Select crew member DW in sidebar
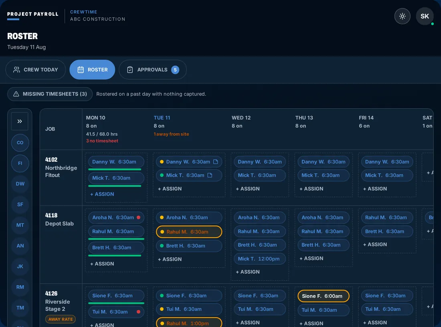The height and width of the screenshot is (327, 441). pos(20,184)
